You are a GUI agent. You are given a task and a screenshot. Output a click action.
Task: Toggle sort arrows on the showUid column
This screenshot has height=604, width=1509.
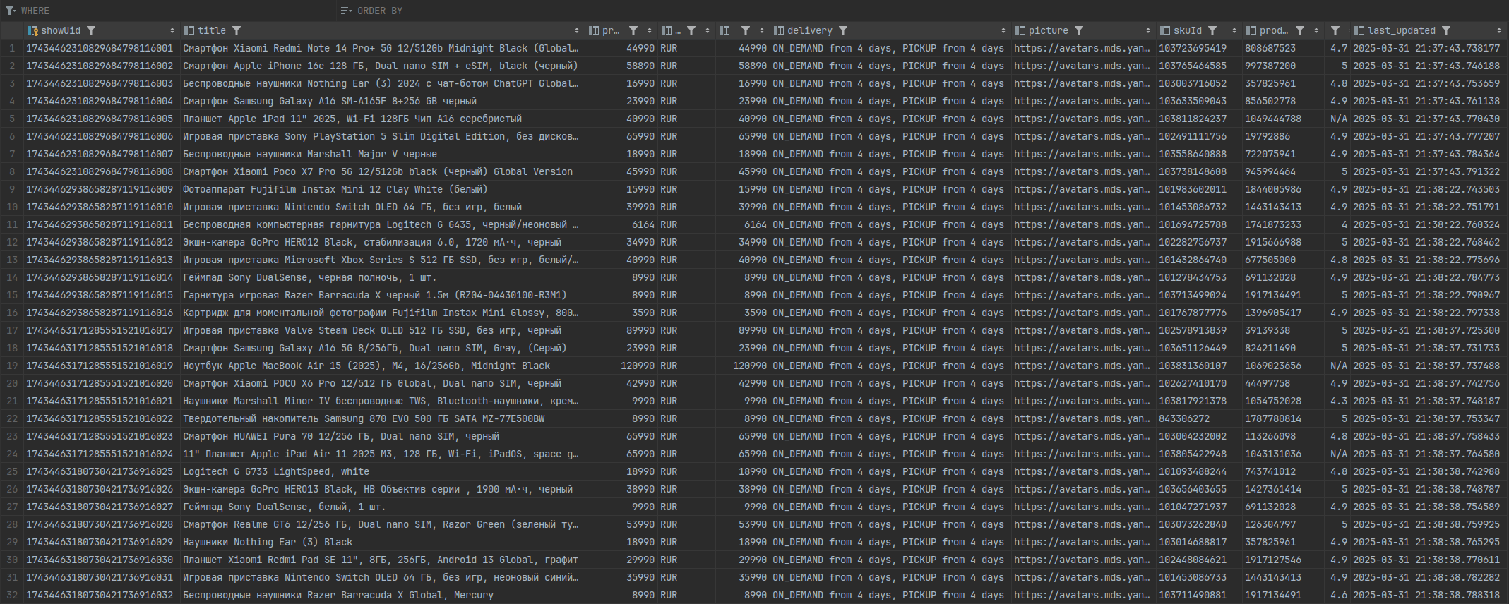172,30
